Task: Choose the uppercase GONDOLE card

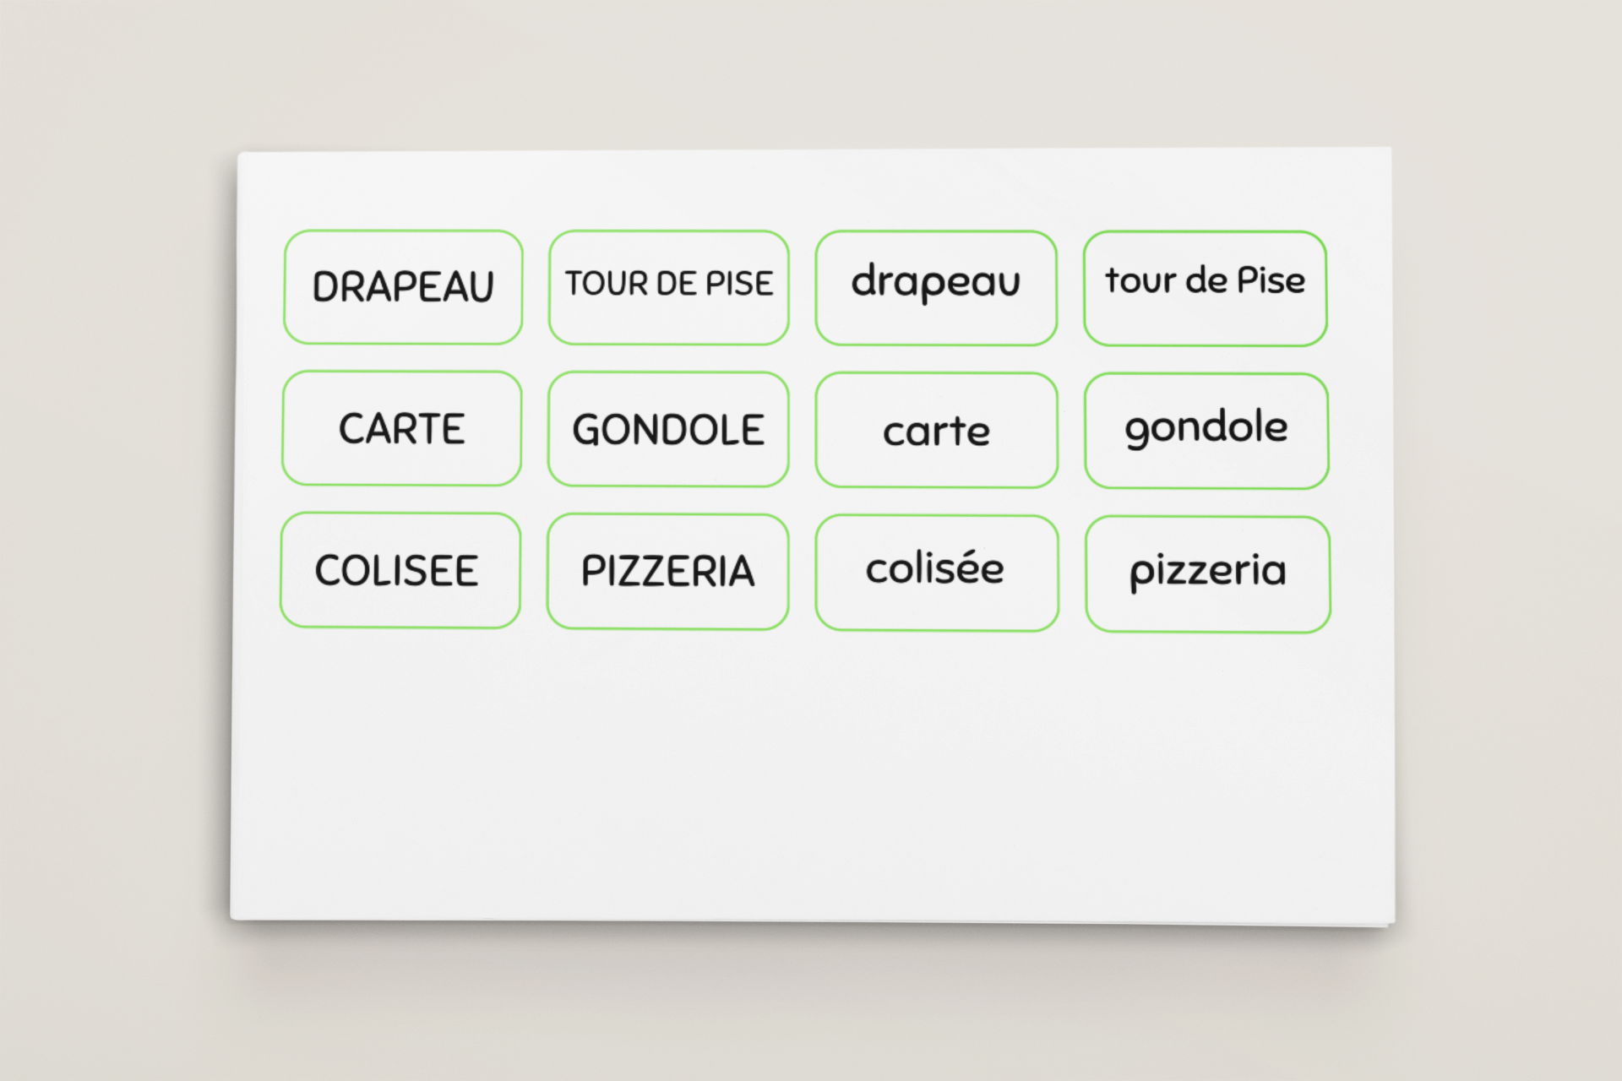Action: (x=667, y=429)
